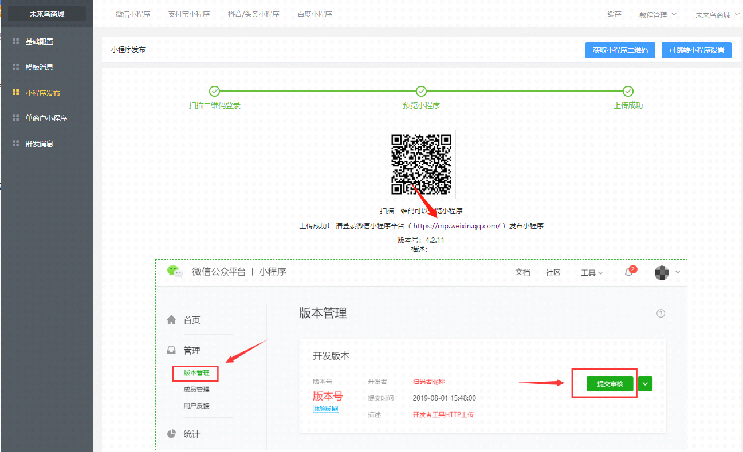This screenshot has width=743, height=452.
Task: Open the 教程管理 dropdown menu
Action: [658, 15]
